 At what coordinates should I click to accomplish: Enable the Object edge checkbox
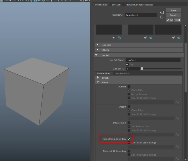tap(129, 107)
